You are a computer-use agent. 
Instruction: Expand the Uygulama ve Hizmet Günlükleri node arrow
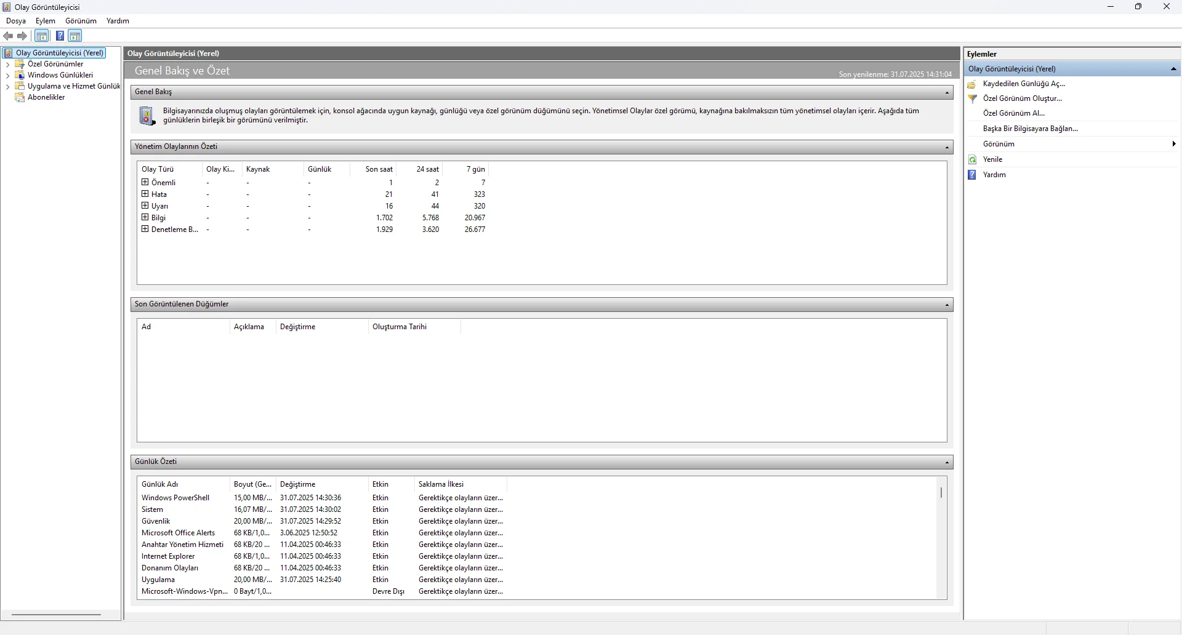coord(7,86)
